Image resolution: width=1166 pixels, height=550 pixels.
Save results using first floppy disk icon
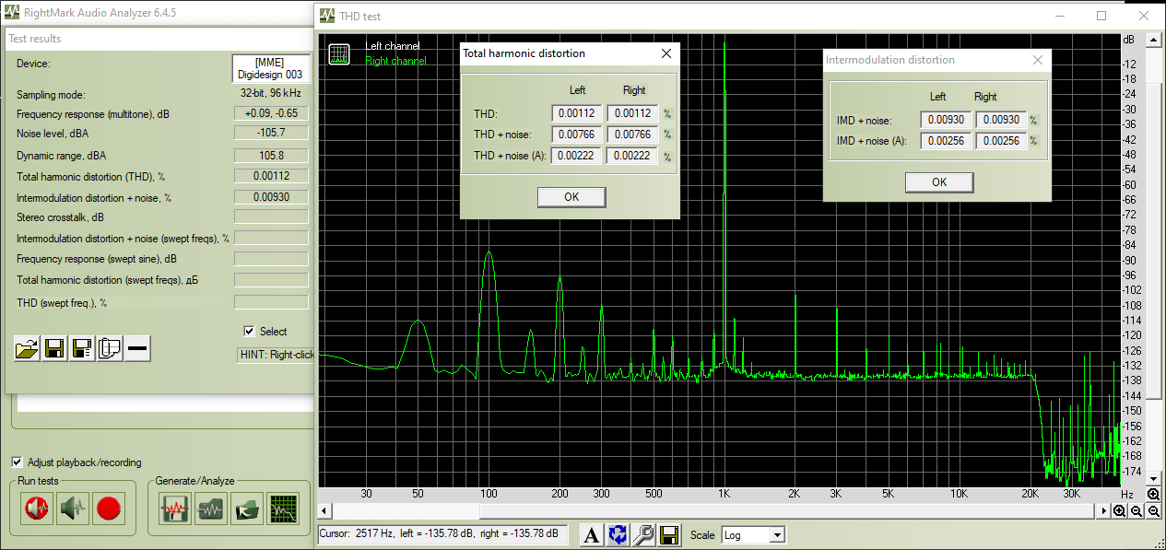[x=54, y=349]
